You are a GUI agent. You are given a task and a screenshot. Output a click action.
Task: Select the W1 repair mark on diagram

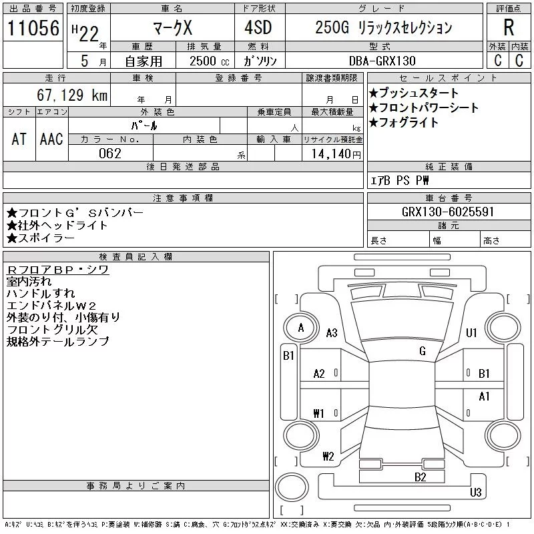pyautogui.click(x=319, y=413)
